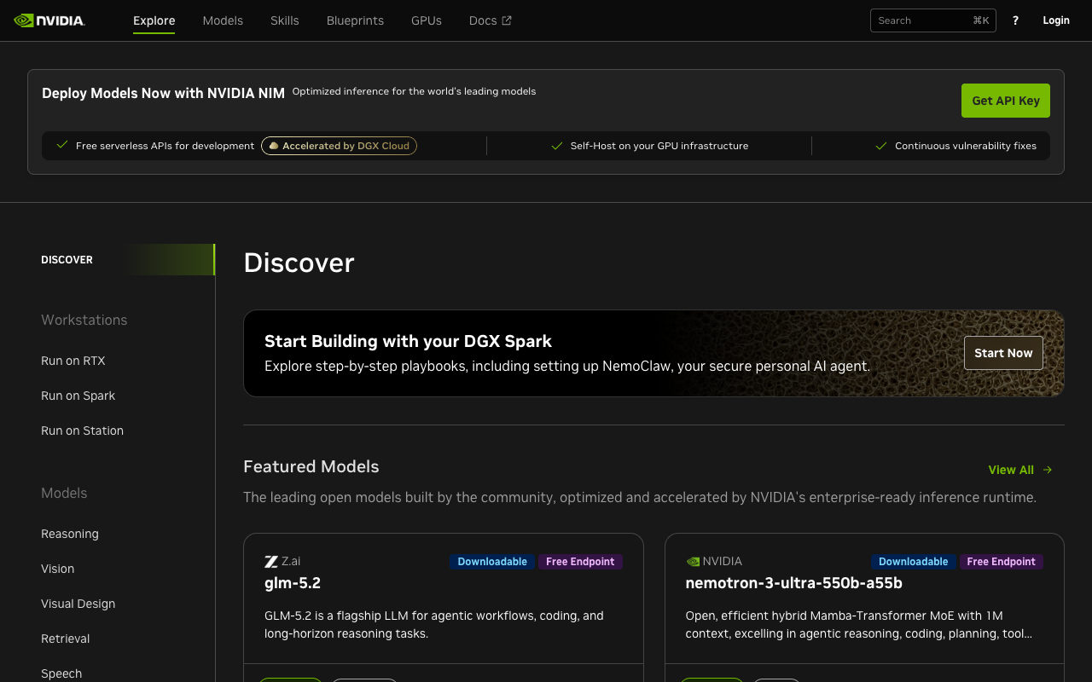Click the "GLM-5.2 is a flagship LLM" description
This screenshot has width=1092, height=682.
pyautogui.click(x=434, y=625)
